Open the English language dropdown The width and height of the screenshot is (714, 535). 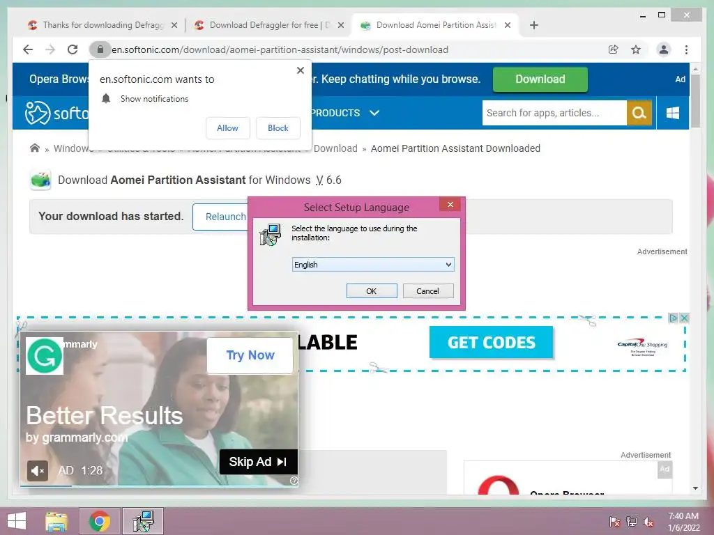[x=373, y=264]
